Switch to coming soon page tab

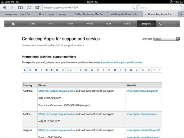pos(18,14)
